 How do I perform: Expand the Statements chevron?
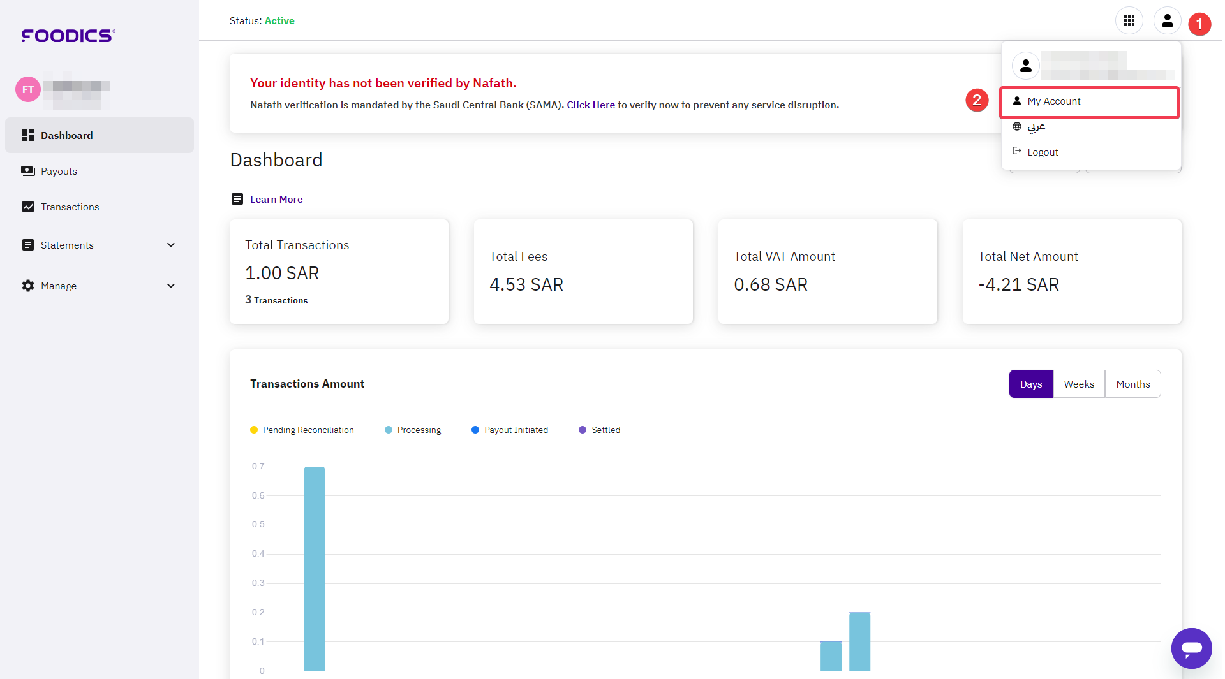pyautogui.click(x=171, y=245)
